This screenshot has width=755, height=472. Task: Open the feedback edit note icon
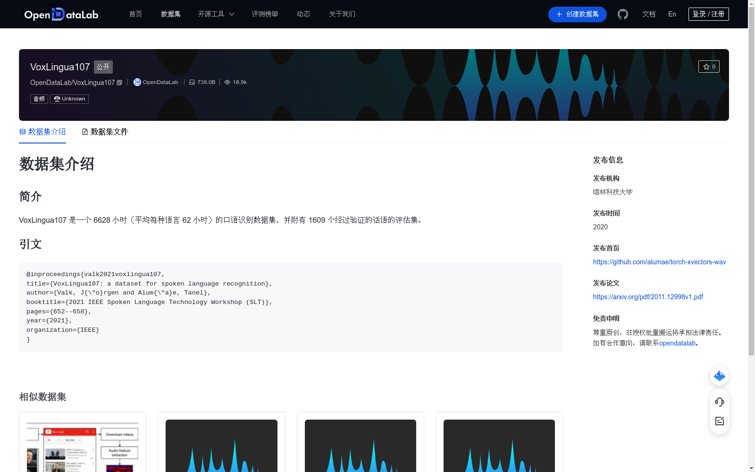pyautogui.click(x=720, y=421)
